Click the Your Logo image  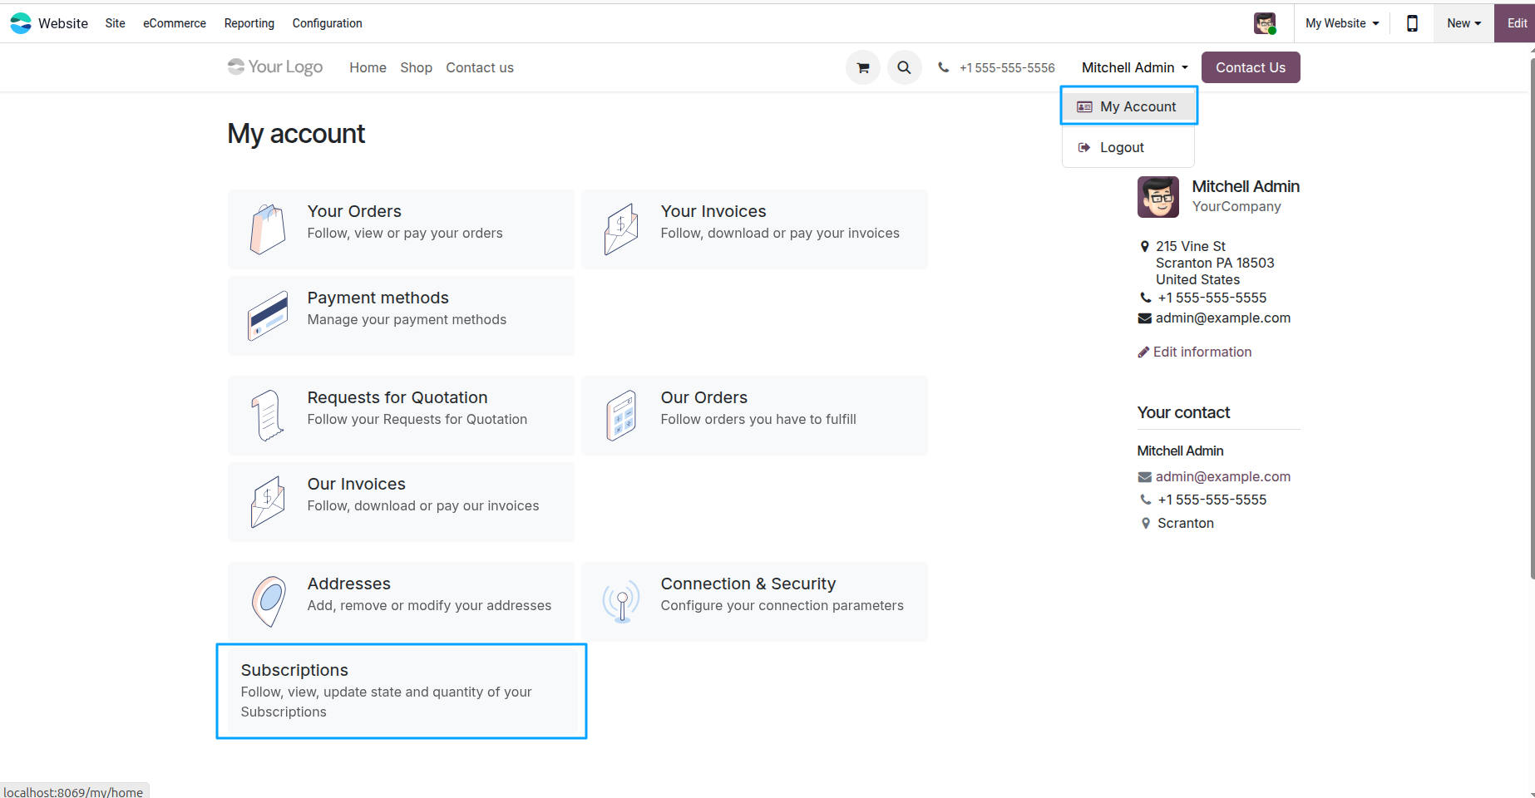(x=275, y=67)
